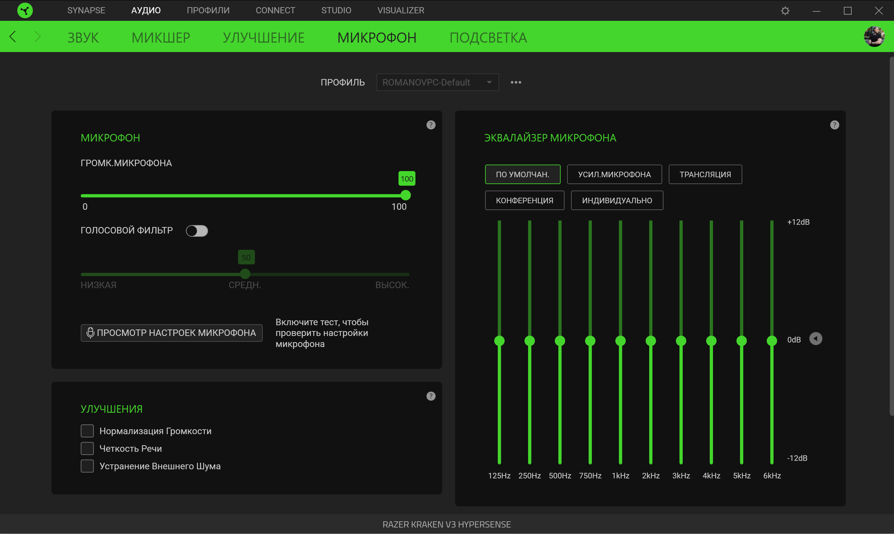This screenshot has height=534, width=894.
Task: Open profile options three-dots menu
Action: (516, 82)
